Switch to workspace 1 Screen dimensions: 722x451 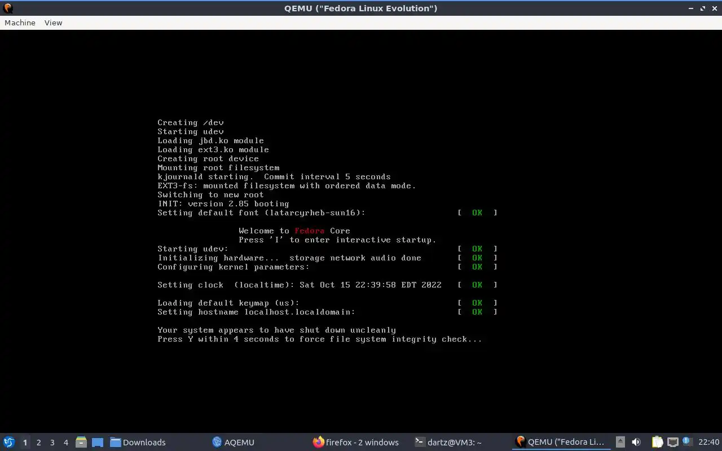(25, 443)
